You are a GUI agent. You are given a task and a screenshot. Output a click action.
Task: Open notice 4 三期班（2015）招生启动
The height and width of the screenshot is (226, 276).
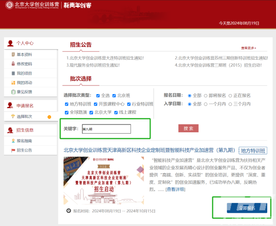click(218, 65)
